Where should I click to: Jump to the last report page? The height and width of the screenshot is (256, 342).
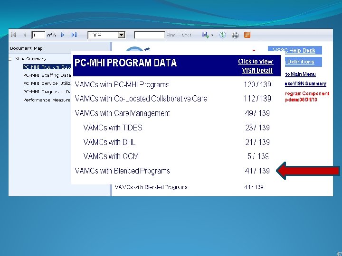point(74,35)
